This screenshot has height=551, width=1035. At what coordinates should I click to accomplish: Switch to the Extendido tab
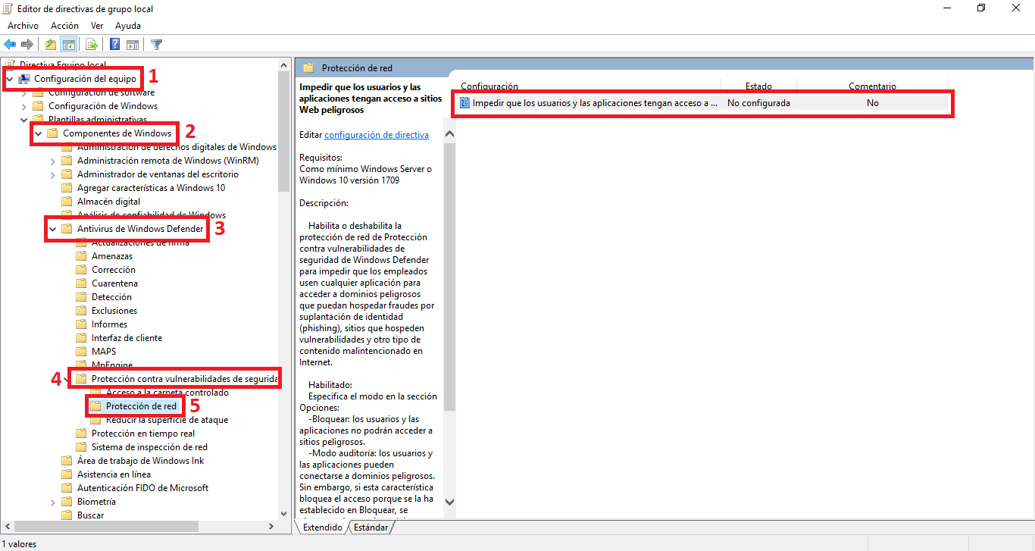(x=322, y=528)
